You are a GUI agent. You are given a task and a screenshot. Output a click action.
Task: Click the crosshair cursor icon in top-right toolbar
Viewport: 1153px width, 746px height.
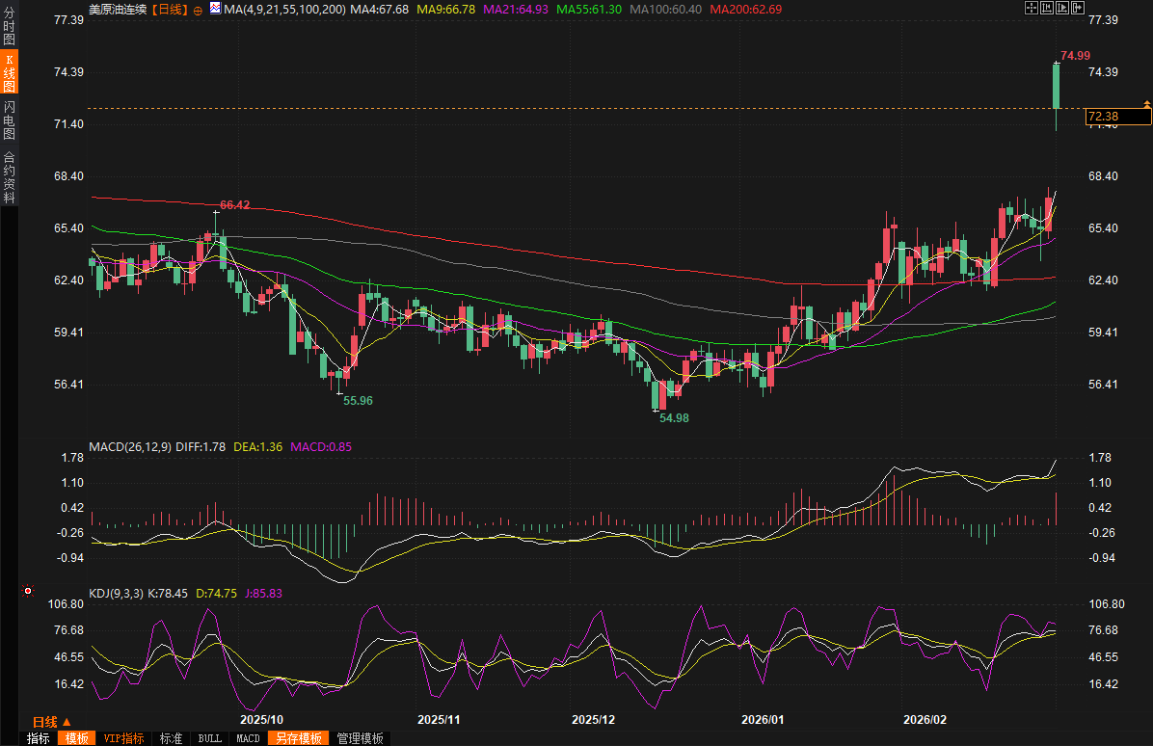1030,8
